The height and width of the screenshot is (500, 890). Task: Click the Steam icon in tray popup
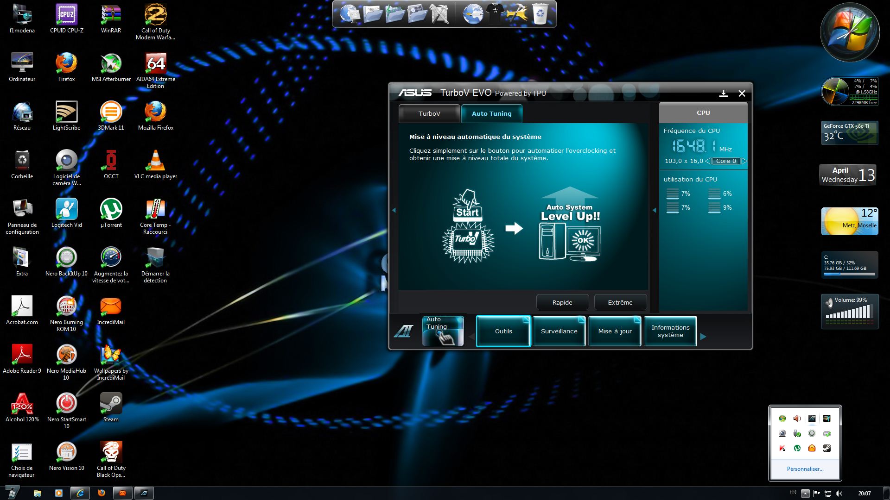(x=826, y=448)
